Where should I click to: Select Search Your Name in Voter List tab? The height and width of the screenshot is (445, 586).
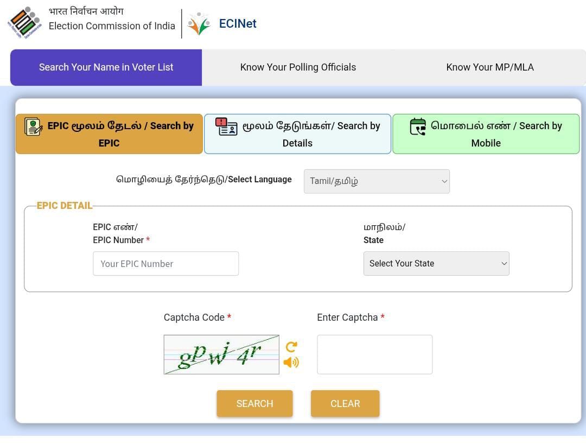(106, 67)
